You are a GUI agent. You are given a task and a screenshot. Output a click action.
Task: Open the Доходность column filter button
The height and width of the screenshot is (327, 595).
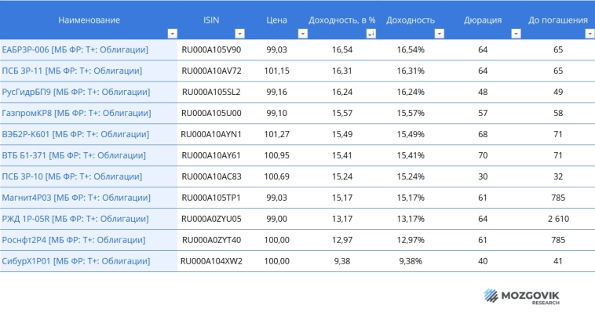pos(440,34)
